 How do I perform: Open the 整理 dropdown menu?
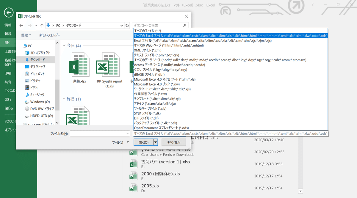[x=26, y=35]
